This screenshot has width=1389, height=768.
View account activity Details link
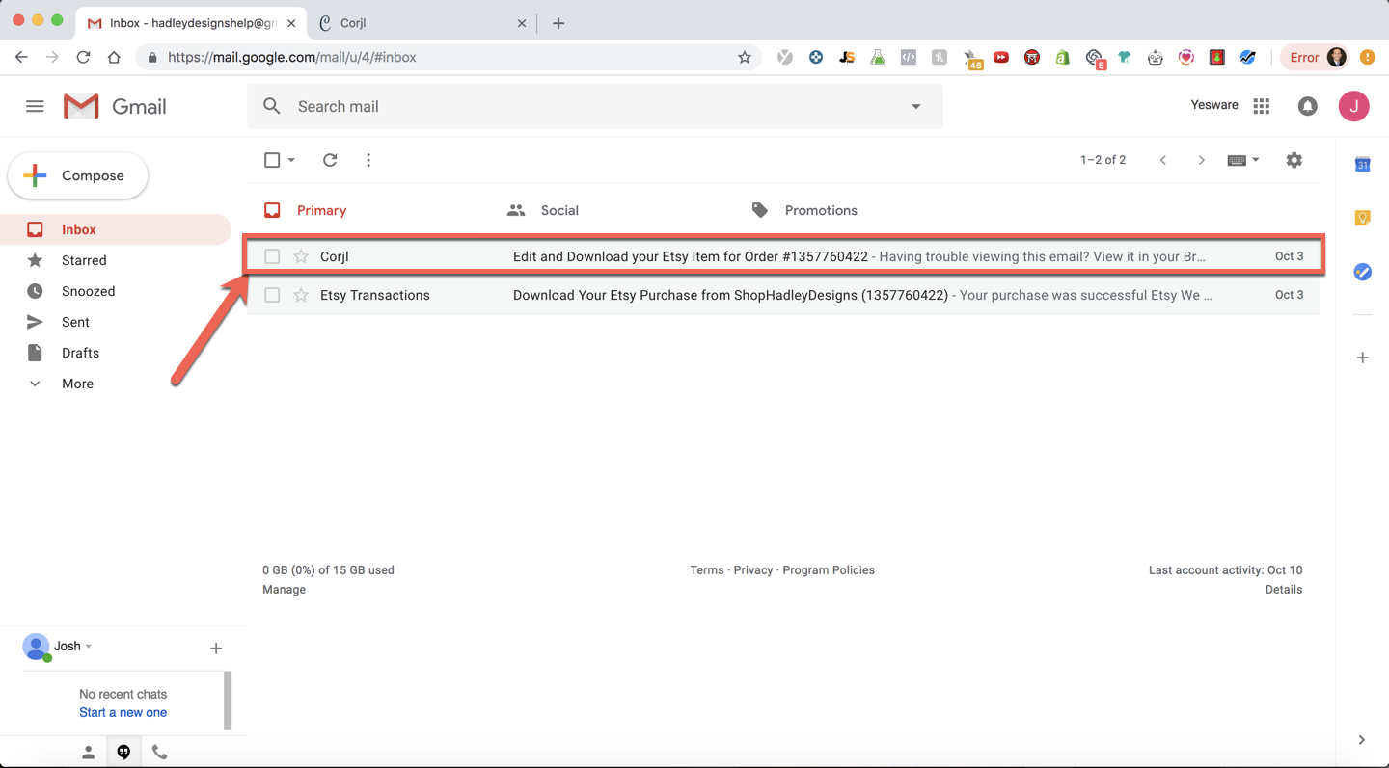1284,590
